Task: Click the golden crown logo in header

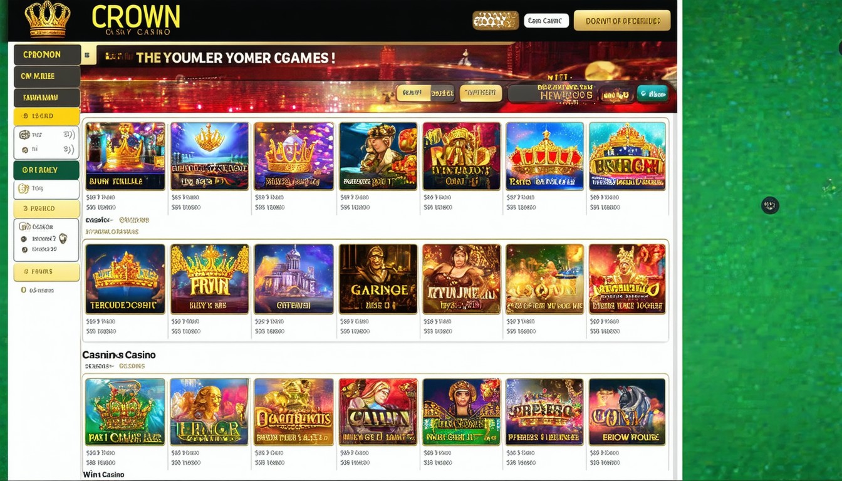Action: click(x=48, y=19)
